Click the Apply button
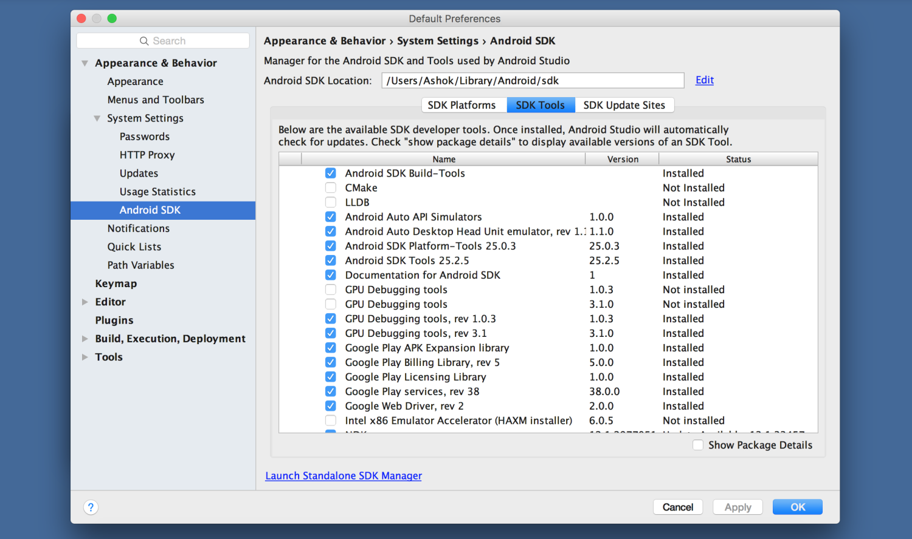912x539 pixels. click(738, 507)
